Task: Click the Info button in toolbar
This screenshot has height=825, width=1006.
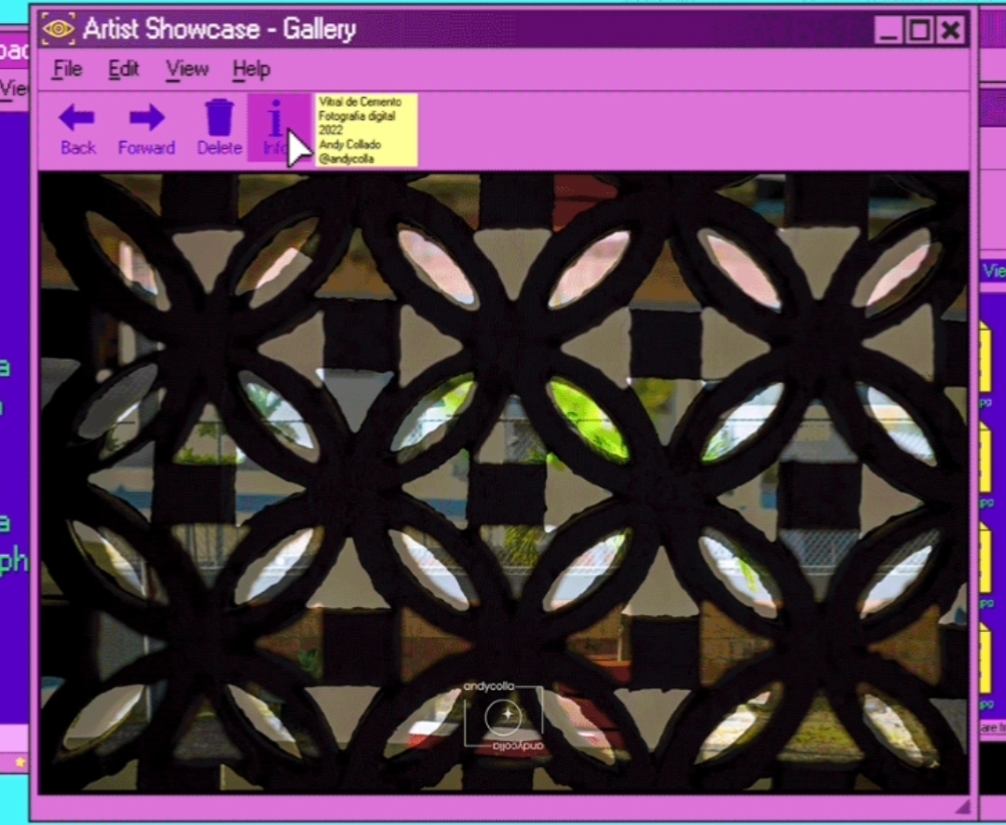Action: pyautogui.click(x=276, y=127)
